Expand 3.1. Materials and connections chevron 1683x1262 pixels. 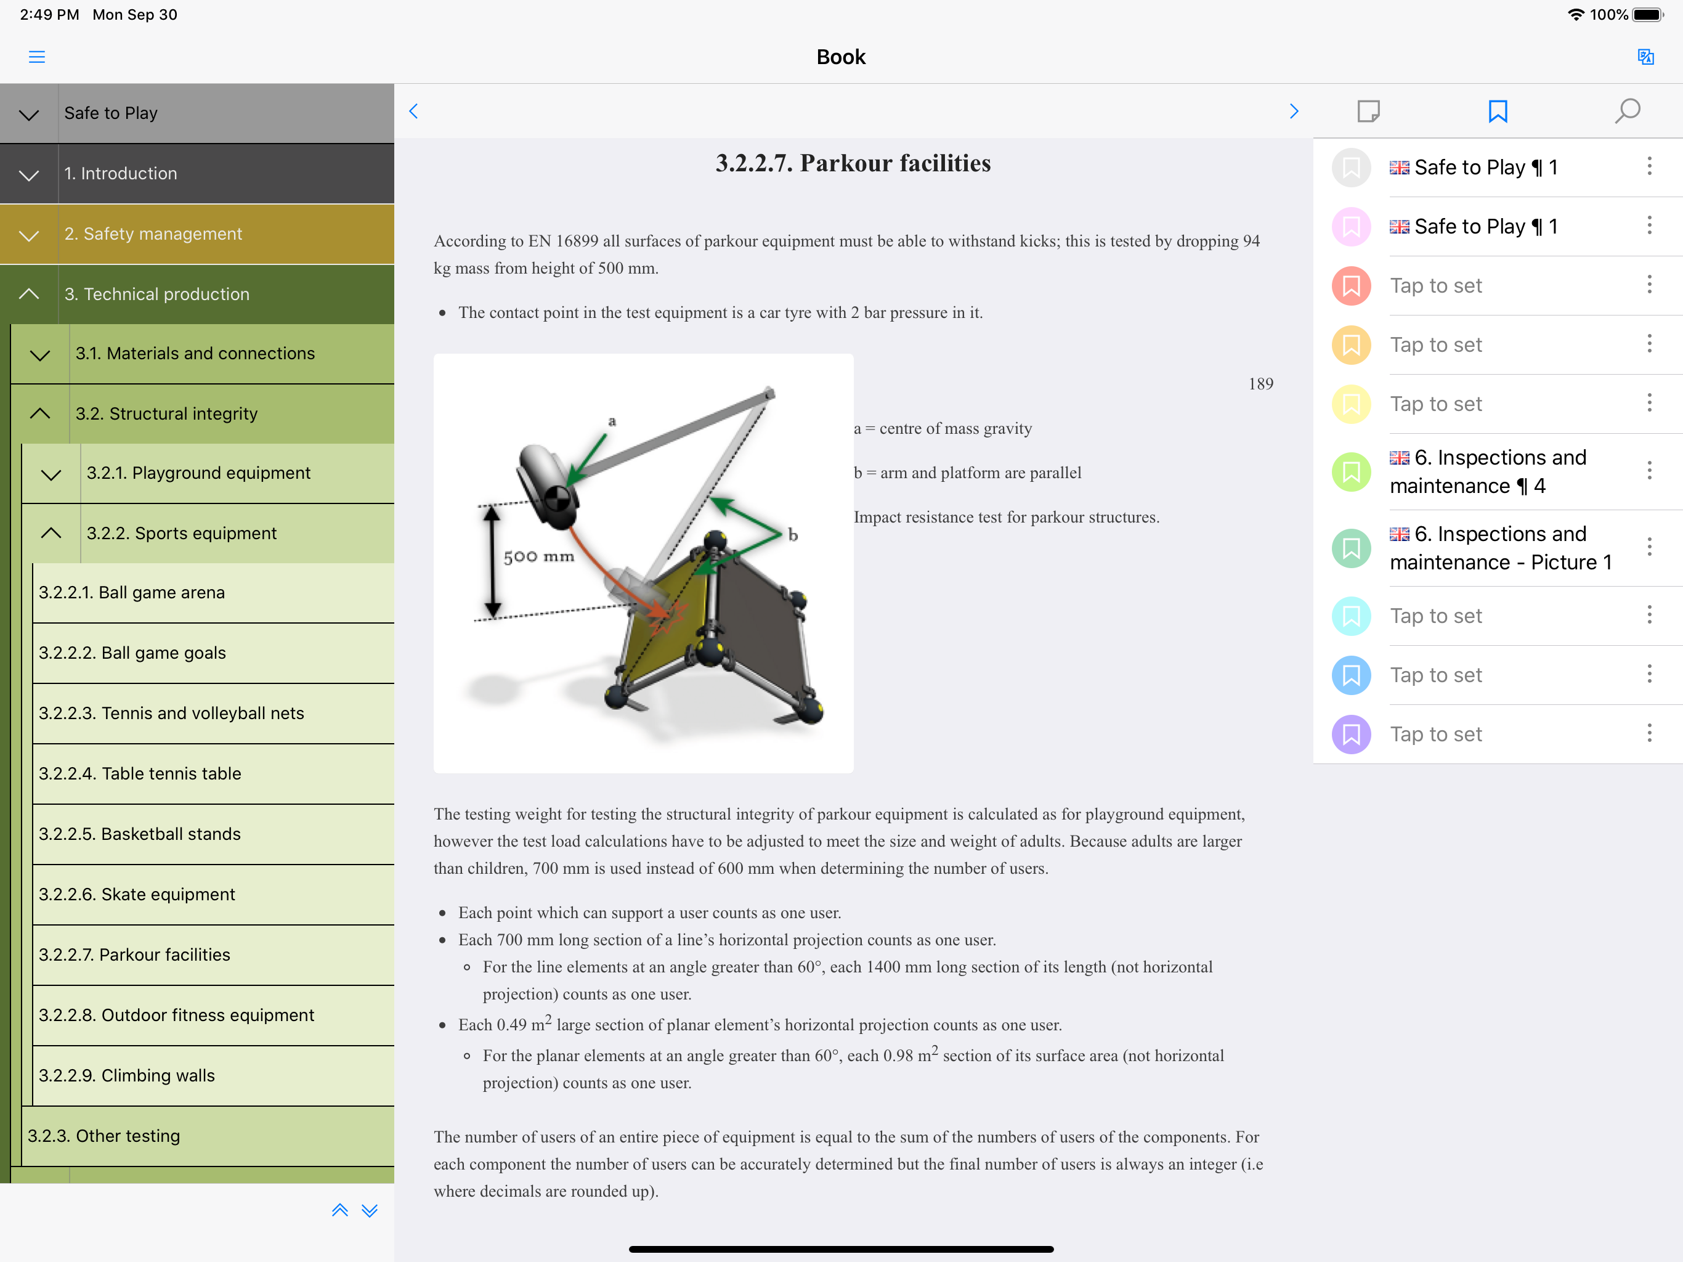coord(39,355)
